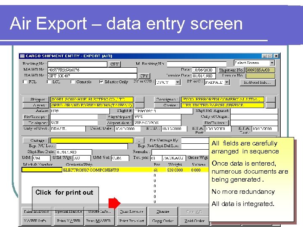
Task: Click the Print MAWB button
Action: pyautogui.click(x=99, y=221)
